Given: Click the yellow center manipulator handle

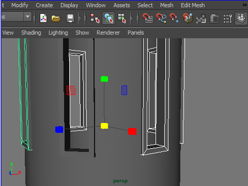Looking at the screenshot, I should [x=104, y=126].
